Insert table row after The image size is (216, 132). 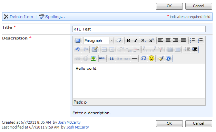click(128, 50)
